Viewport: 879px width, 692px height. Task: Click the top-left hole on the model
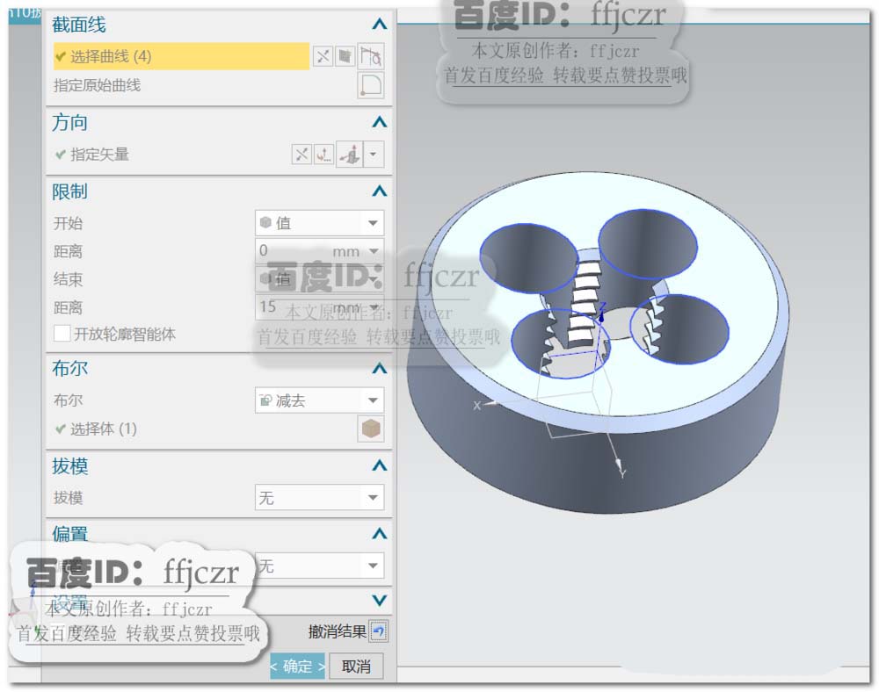(528, 257)
